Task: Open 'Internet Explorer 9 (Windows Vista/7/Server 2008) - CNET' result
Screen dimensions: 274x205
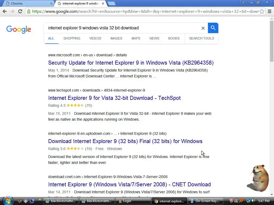Action: click(130, 184)
